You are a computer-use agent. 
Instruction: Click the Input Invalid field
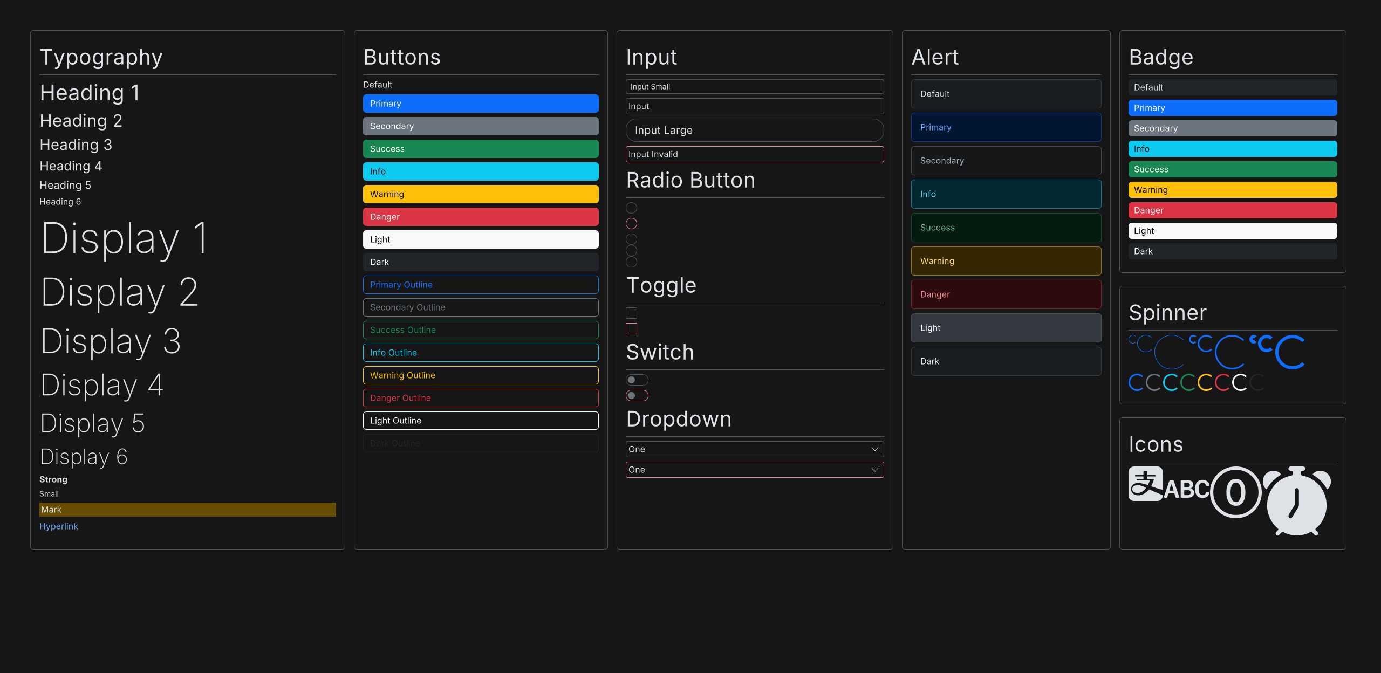[755, 154]
